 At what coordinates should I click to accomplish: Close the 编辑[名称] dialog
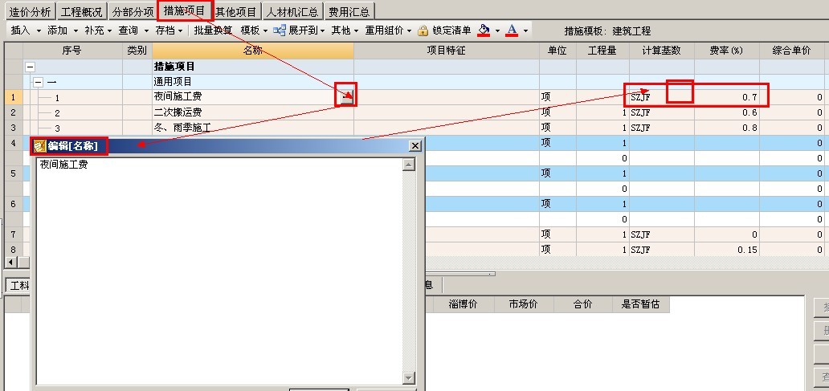[x=415, y=146]
